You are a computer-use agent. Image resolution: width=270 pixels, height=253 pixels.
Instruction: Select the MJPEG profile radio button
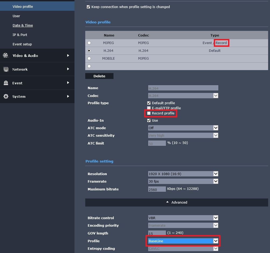click(x=89, y=43)
